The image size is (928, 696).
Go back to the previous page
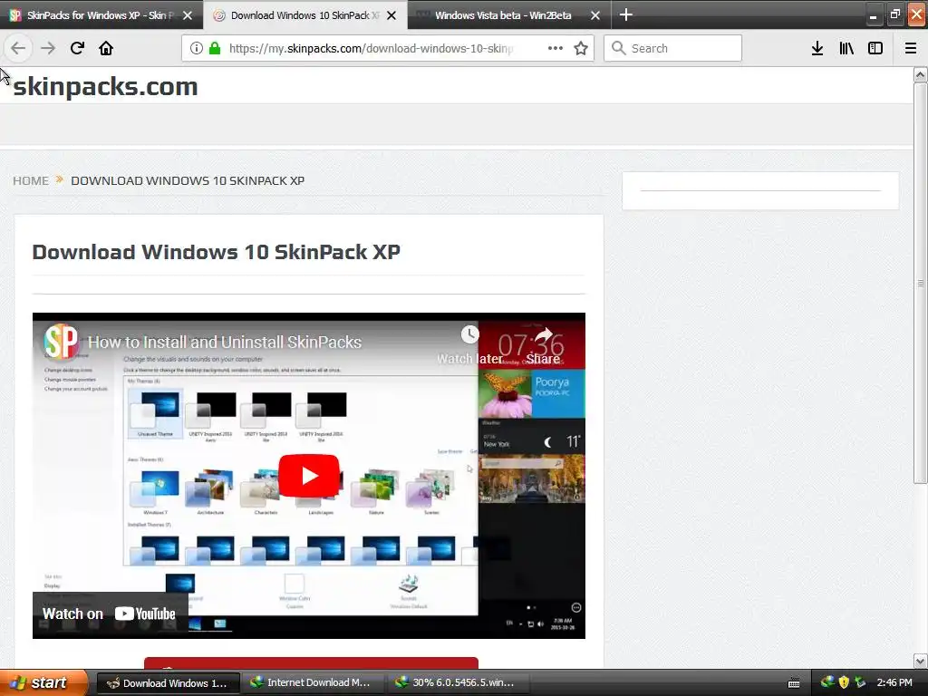[18, 48]
